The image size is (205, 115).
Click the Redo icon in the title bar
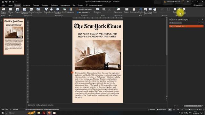pos(10,2)
